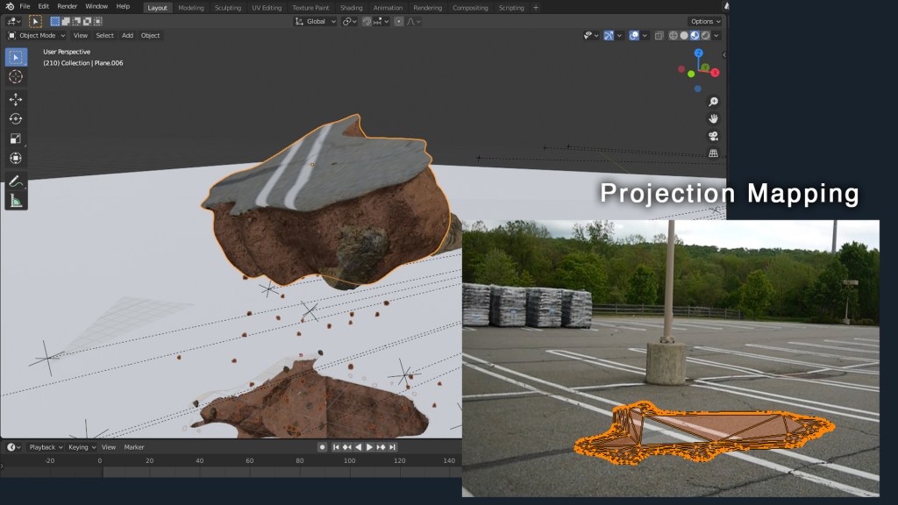Click the camera view icon in viewport
Screen dimensions: 898x505
point(714,136)
